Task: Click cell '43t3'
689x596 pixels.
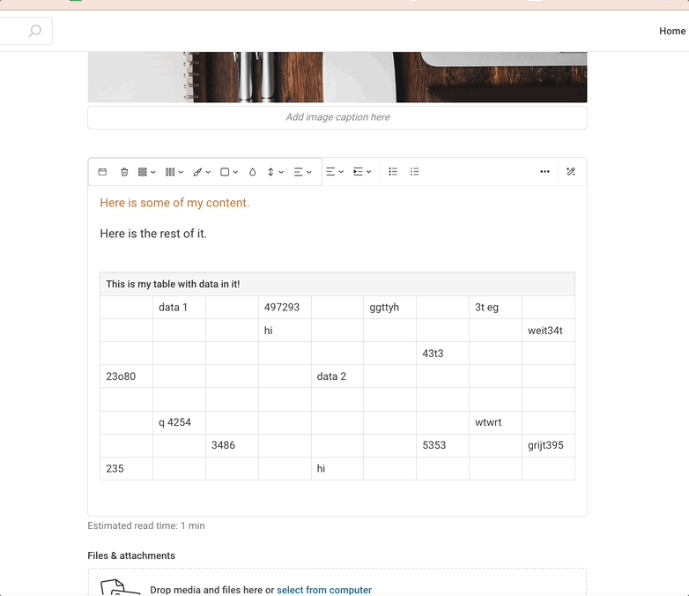Action: point(442,354)
